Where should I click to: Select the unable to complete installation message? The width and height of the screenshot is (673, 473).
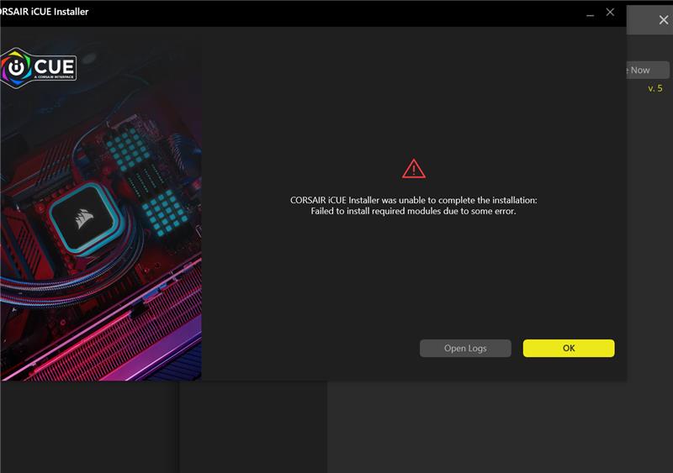413,200
